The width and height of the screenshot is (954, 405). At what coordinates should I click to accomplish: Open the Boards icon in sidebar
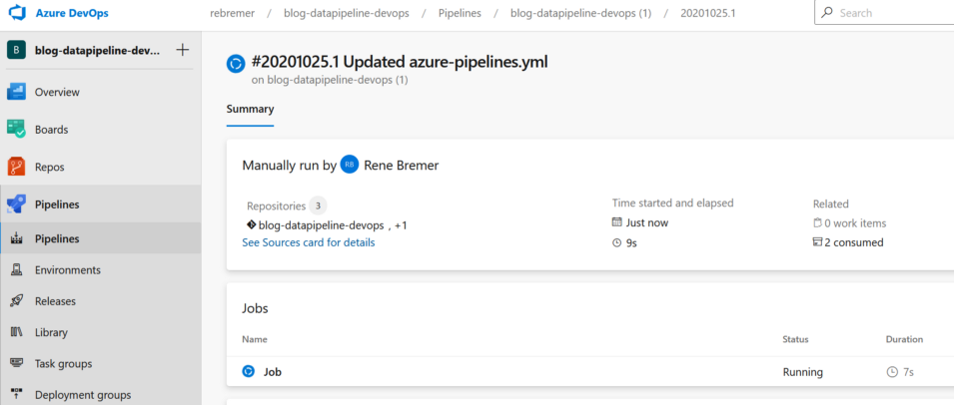point(16,129)
